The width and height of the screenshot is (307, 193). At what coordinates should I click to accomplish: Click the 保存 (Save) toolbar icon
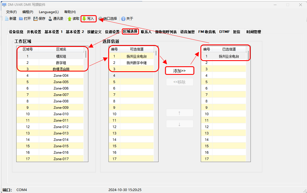[35, 19]
